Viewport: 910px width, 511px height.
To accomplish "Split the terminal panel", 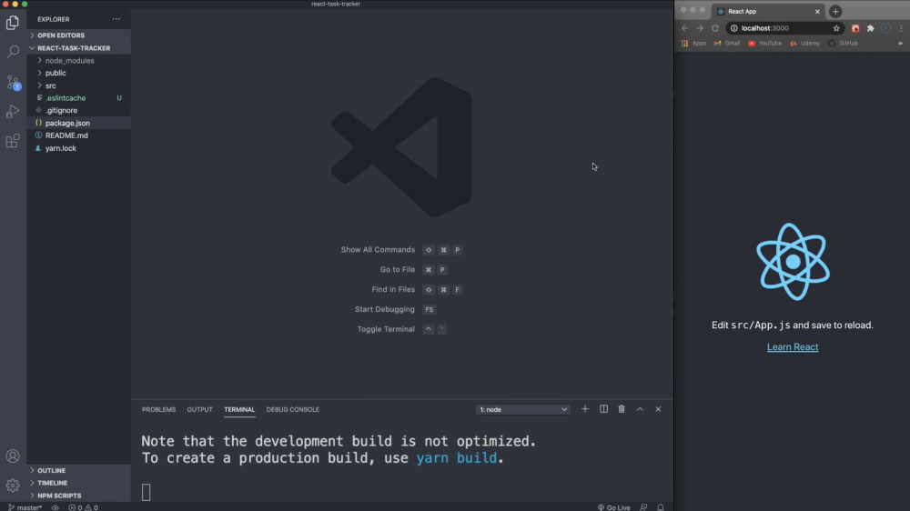I will (603, 409).
